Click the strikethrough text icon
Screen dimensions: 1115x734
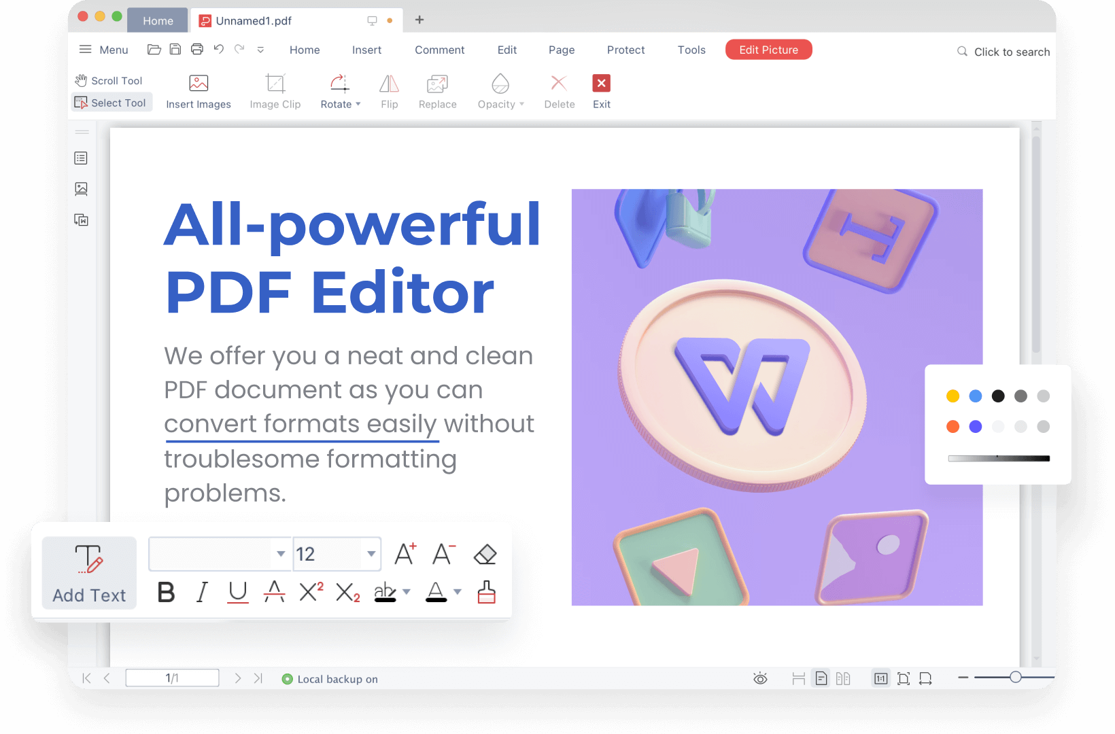[x=274, y=592]
